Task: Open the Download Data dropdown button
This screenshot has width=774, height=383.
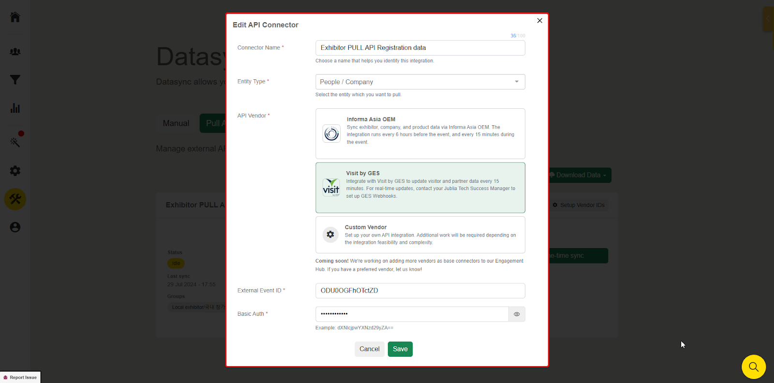Action: pyautogui.click(x=580, y=175)
